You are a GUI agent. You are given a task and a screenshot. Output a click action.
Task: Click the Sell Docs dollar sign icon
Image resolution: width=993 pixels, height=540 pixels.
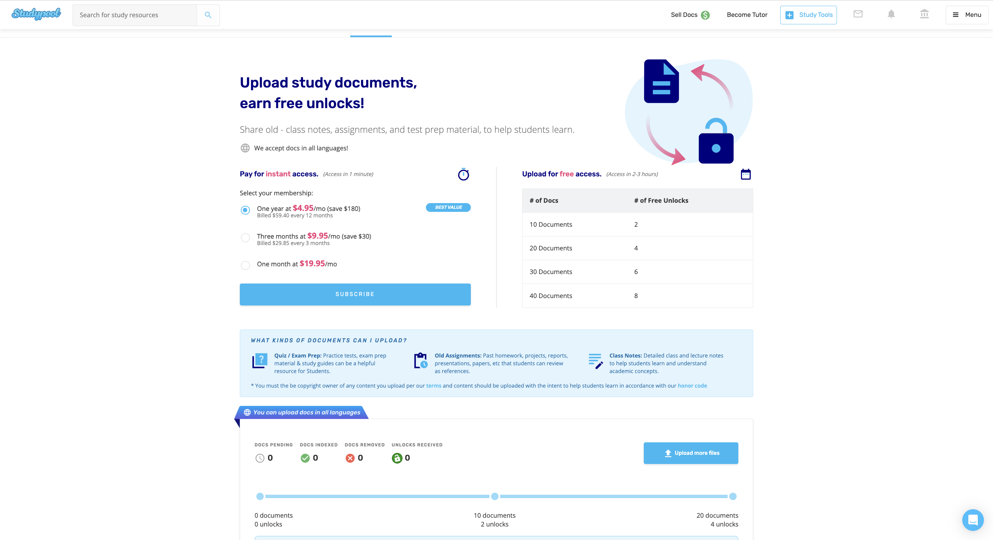707,14
